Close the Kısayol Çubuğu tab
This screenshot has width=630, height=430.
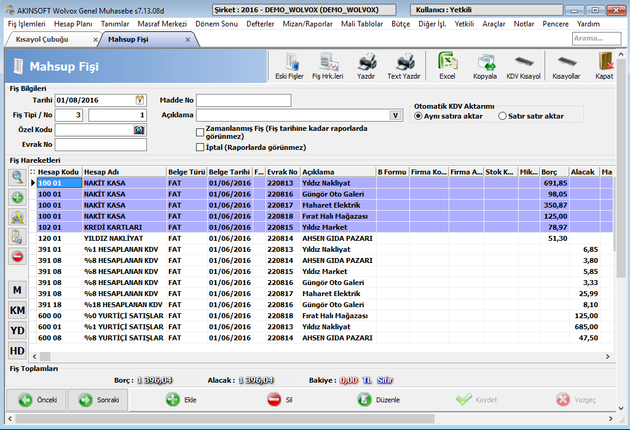pos(95,40)
